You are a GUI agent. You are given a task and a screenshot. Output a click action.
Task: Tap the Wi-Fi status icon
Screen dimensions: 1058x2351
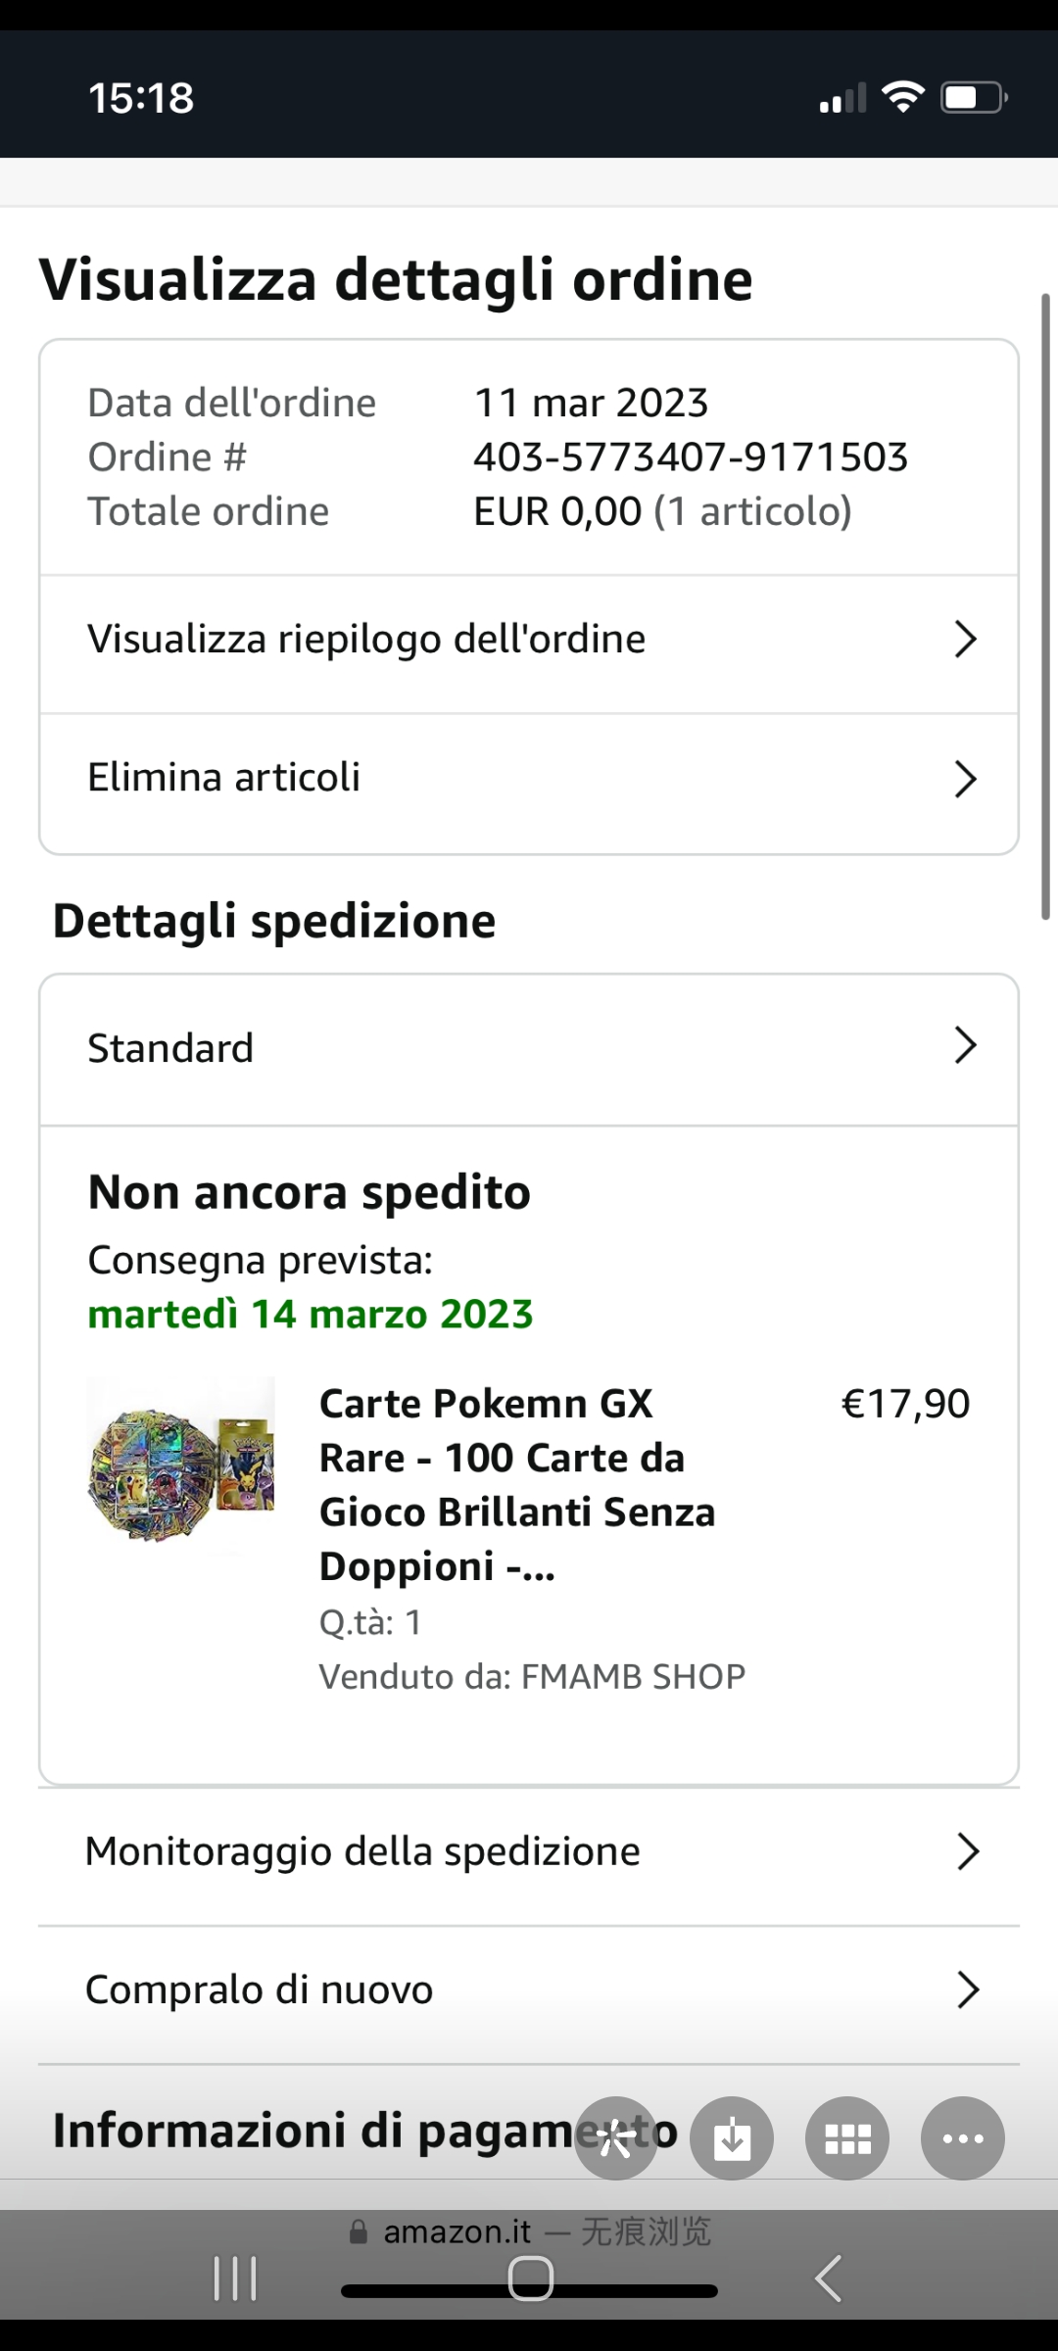click(902, 97)
